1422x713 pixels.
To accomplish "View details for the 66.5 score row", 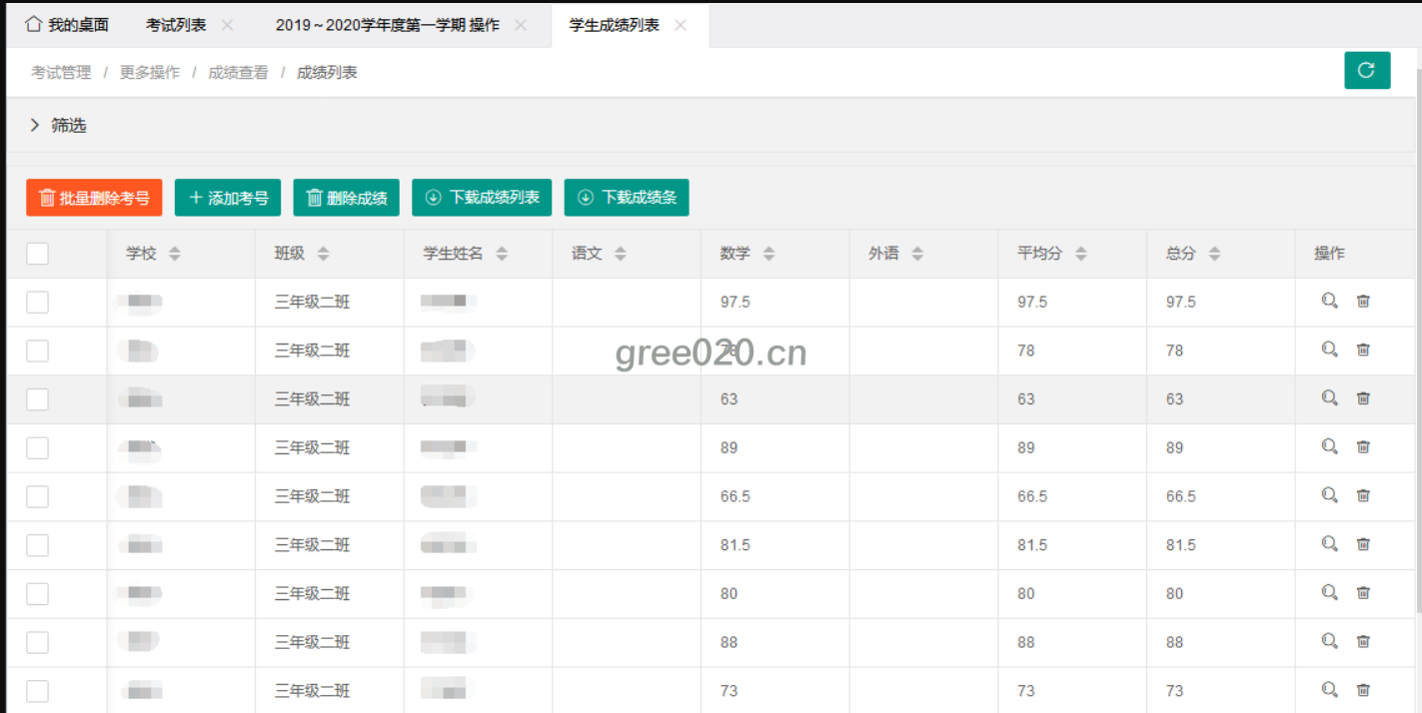I will tap(1329, 495).
